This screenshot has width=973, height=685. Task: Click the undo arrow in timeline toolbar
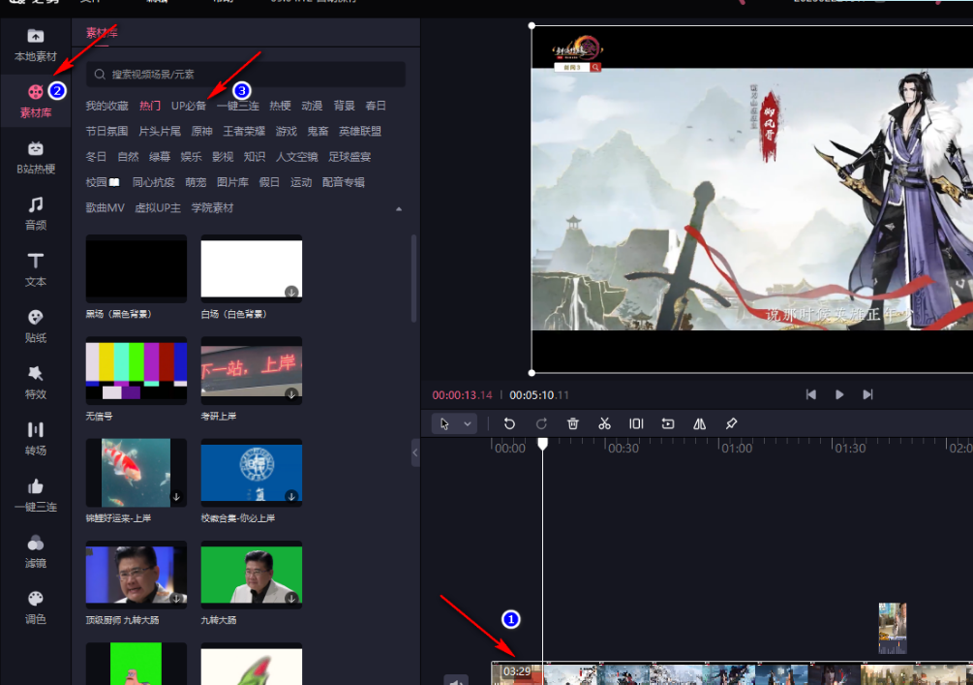pyautogui.click(x=509, y=423)
